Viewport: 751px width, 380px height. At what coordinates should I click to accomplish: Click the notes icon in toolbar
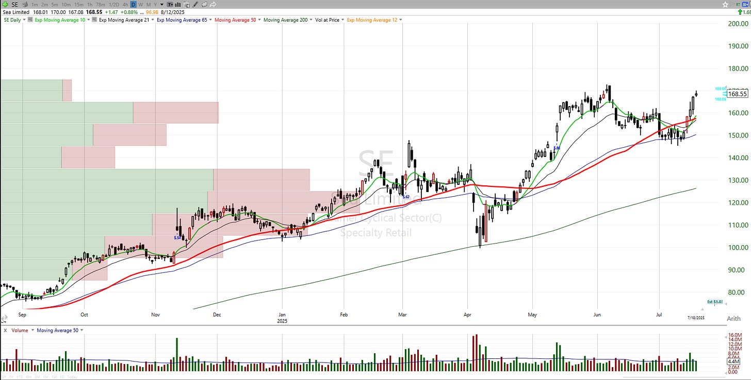(x=204, y=5)
